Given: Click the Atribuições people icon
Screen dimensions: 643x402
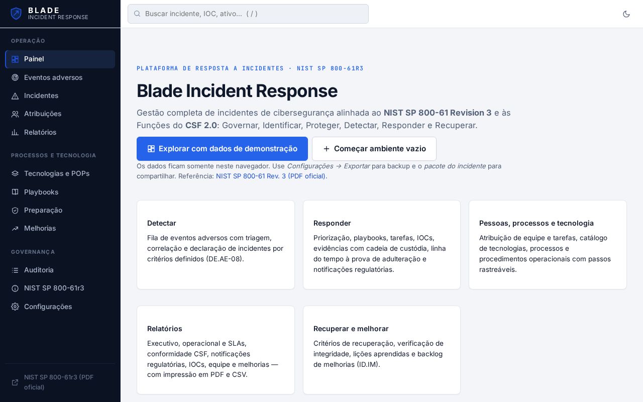Looking at the screenshot, I should click(x=15, y=114).
